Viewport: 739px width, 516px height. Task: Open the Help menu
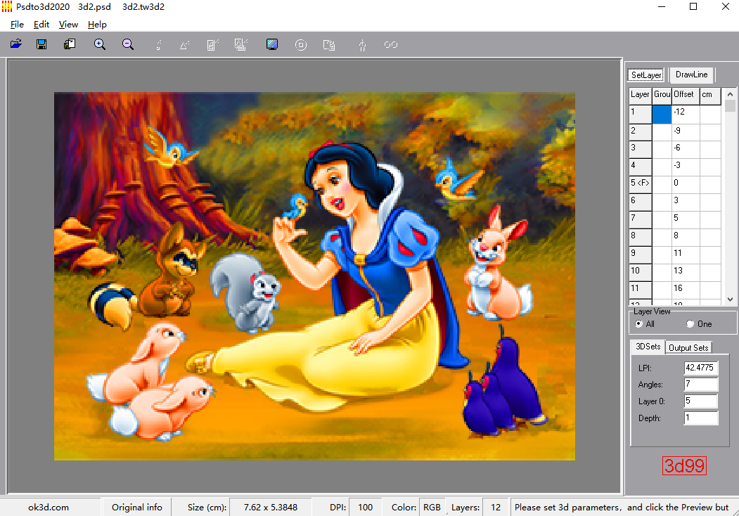click(97, 25)
